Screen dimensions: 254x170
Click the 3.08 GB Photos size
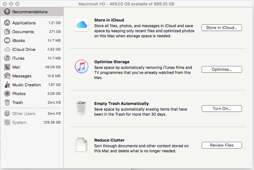click(x=54, y=94)
